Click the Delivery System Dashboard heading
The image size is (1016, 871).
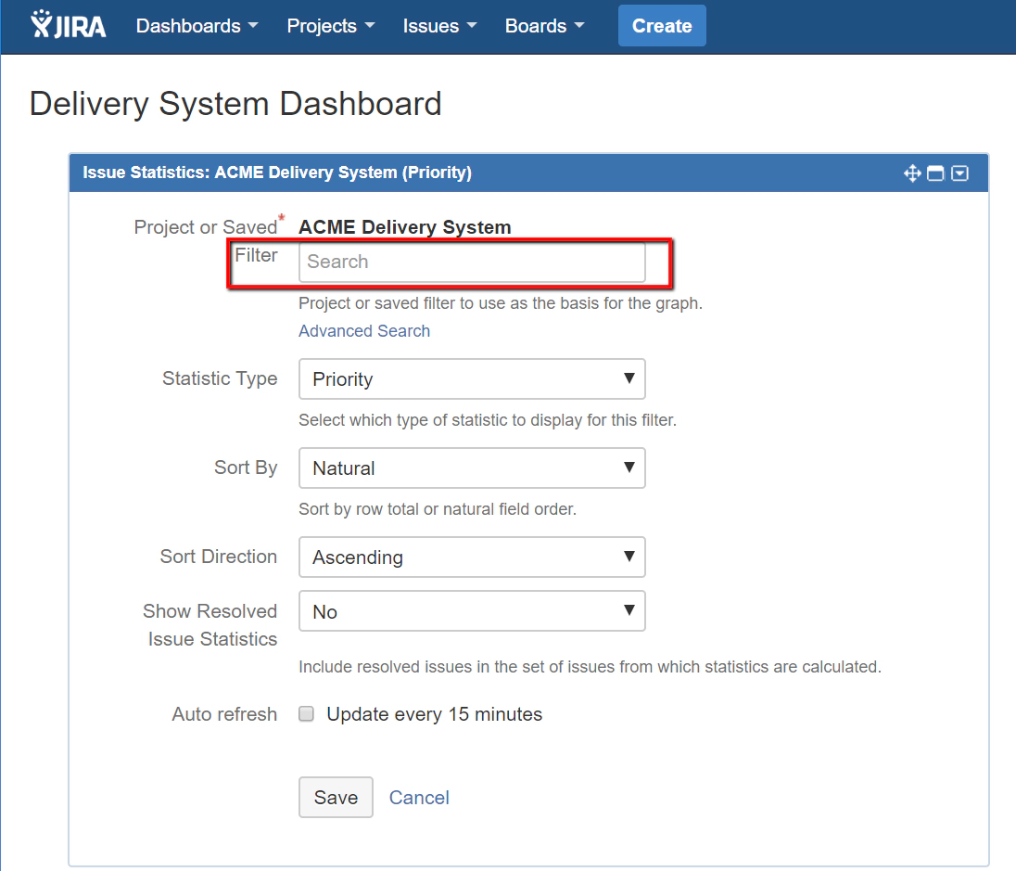coord(235,104)
